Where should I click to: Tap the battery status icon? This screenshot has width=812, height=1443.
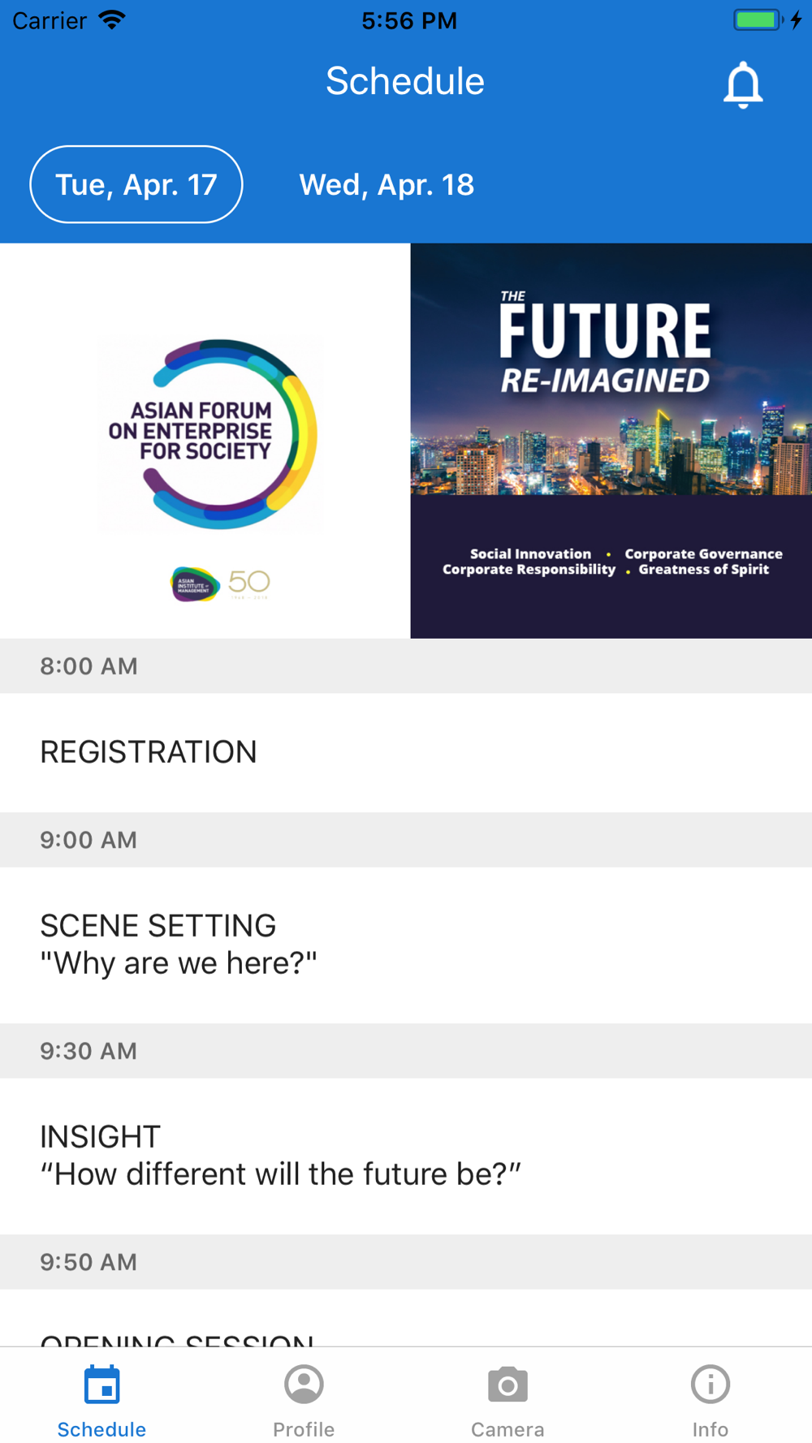tap(758, 19)
